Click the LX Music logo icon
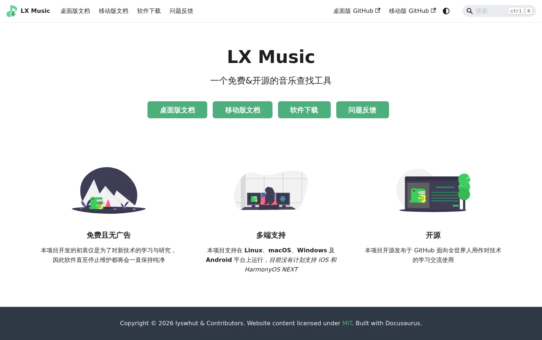Viewport: 542px width, 340px height. [12, 11]
